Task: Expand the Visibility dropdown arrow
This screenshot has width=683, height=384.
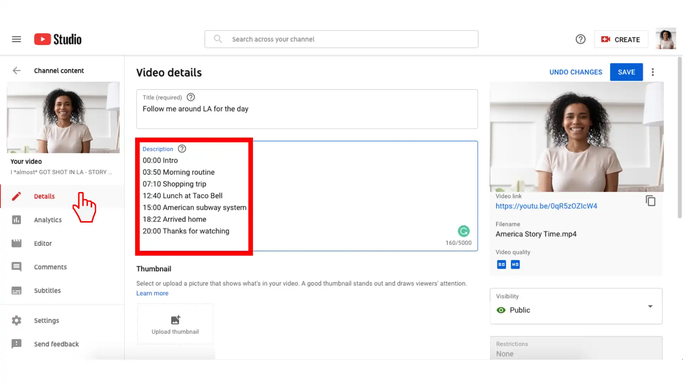Action: (x=650, y=306)
